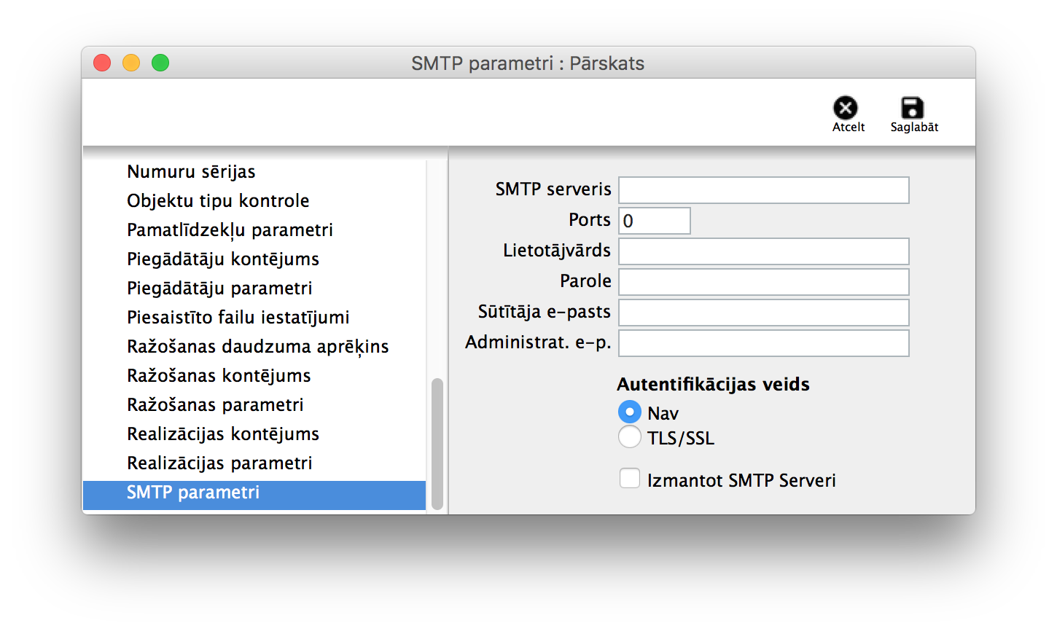This screenshot has height=631, width=1057.
Task: Select Ražošanas daudzuma aprēķins item
Action: (x=257, y=347)
